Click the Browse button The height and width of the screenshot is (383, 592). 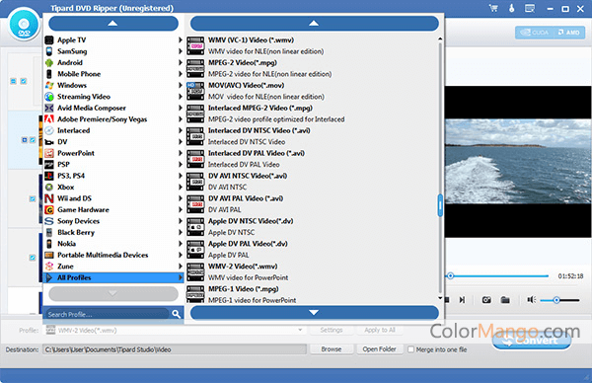[x=332, y=349]
